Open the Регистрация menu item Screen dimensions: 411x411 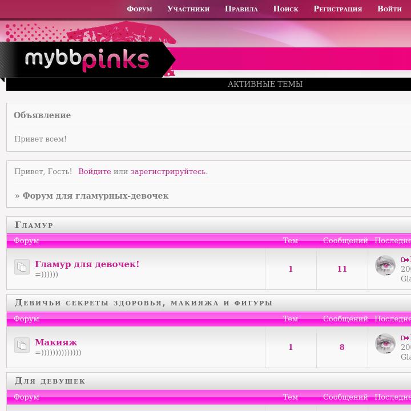pos(337,9)
